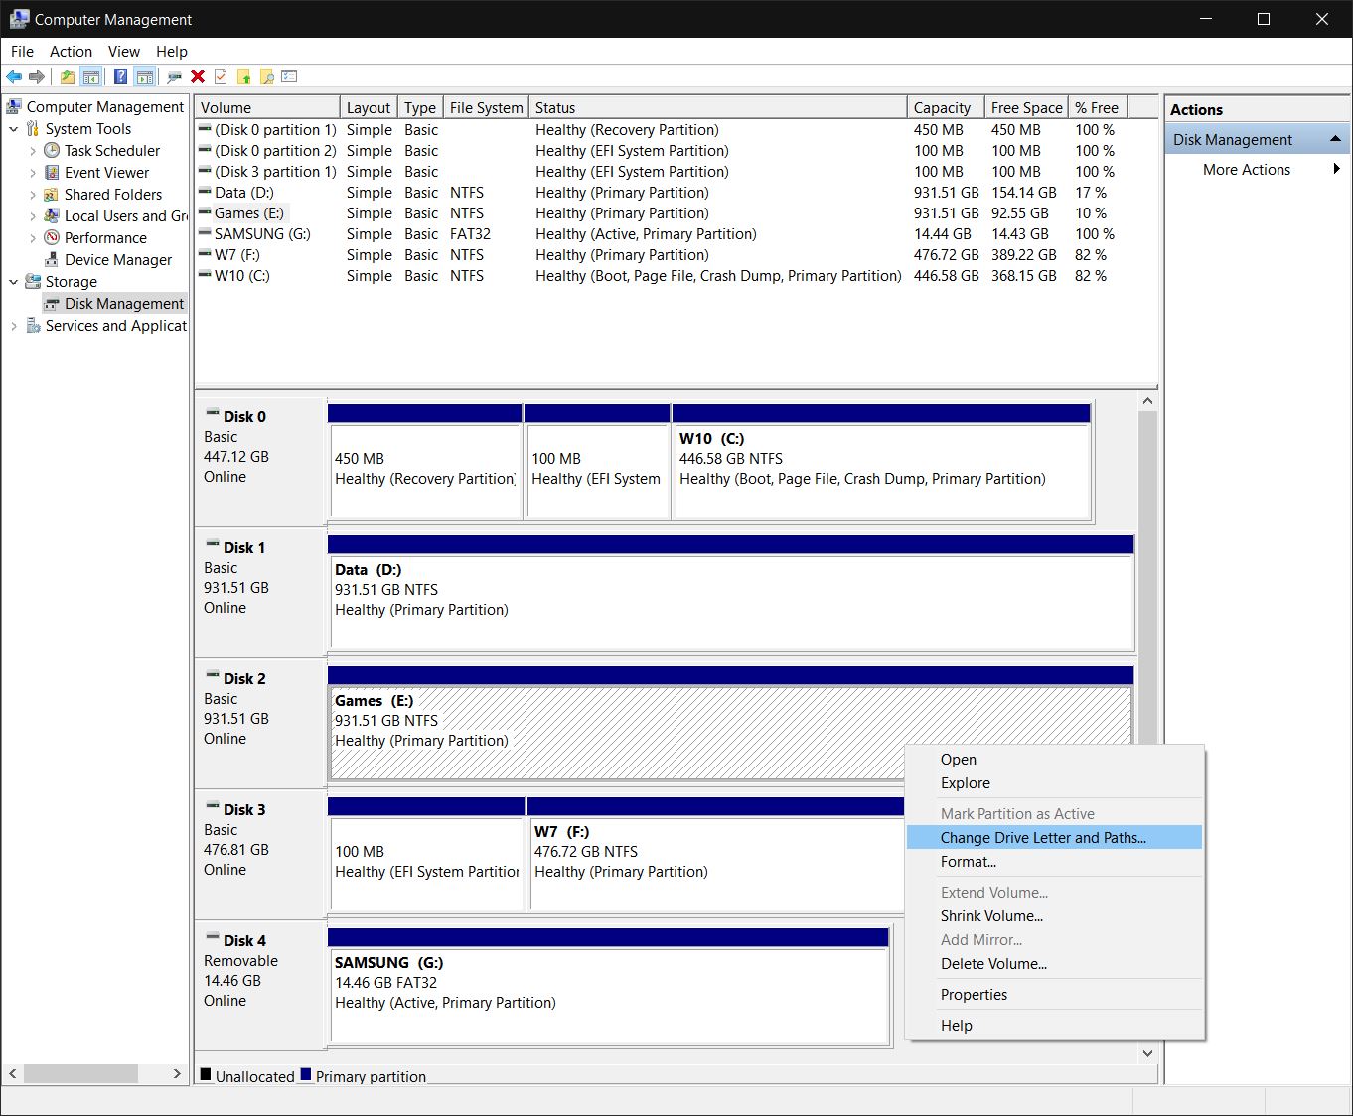Open the File menu
Screen dimensions: 1353x1116
22,52
